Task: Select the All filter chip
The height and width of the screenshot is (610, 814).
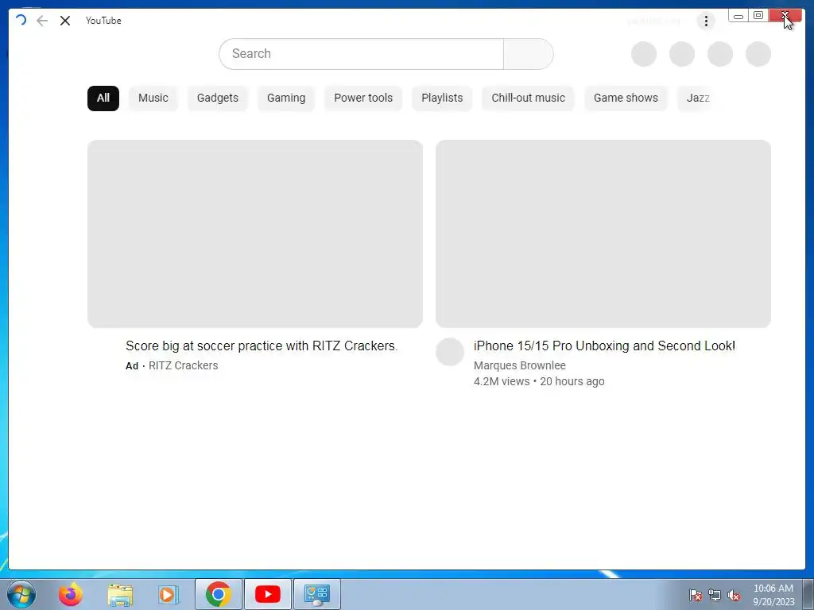Action: 103,98
